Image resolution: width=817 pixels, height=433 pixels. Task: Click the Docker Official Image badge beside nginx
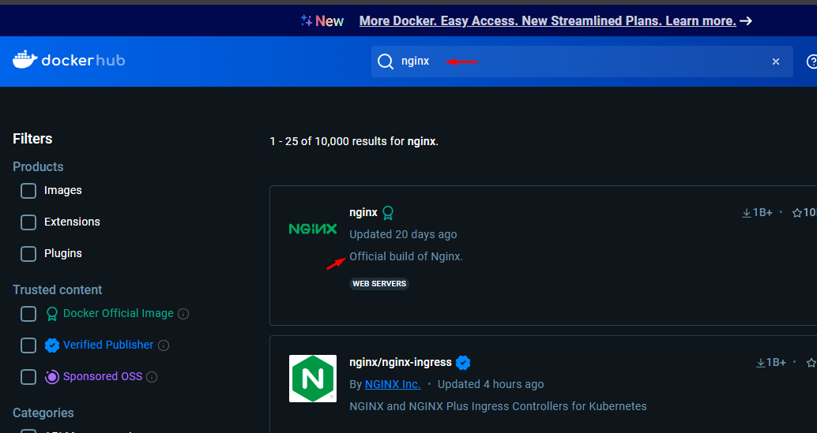(x=388, y=212)
